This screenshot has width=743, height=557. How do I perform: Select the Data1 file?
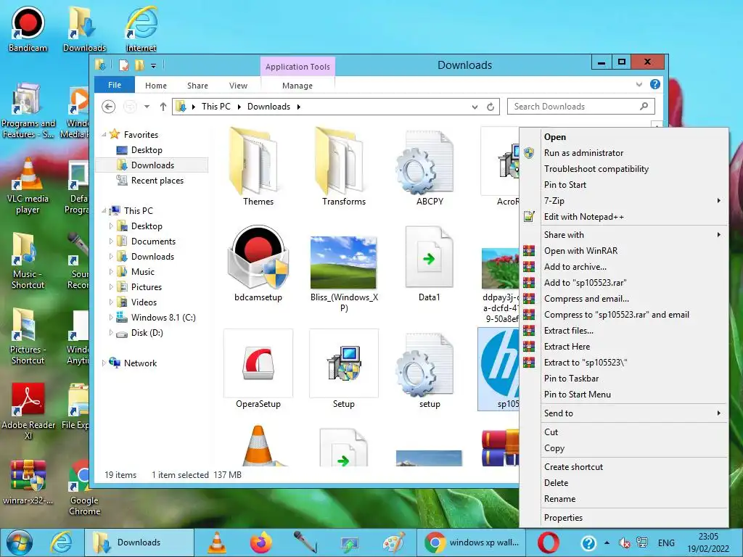tap(430, 263)
